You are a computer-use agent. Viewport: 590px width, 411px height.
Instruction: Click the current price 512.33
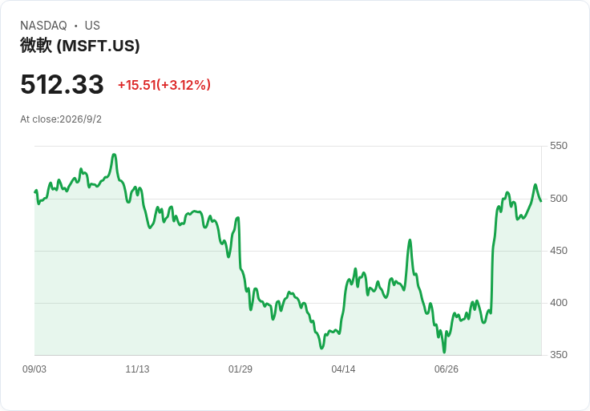click(x=62, y=84)
